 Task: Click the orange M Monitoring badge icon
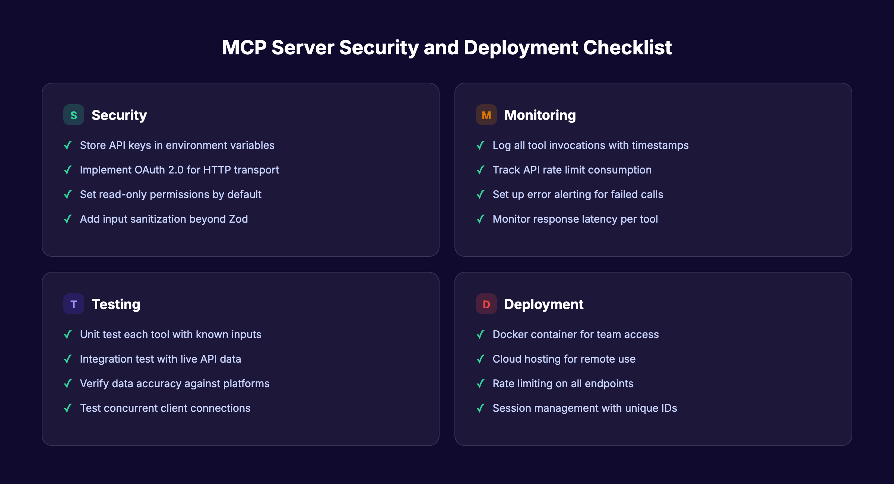pyautogui.click(x=486, y=115)
